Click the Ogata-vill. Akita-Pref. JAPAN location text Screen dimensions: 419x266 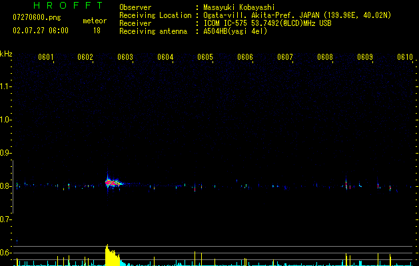297,15
